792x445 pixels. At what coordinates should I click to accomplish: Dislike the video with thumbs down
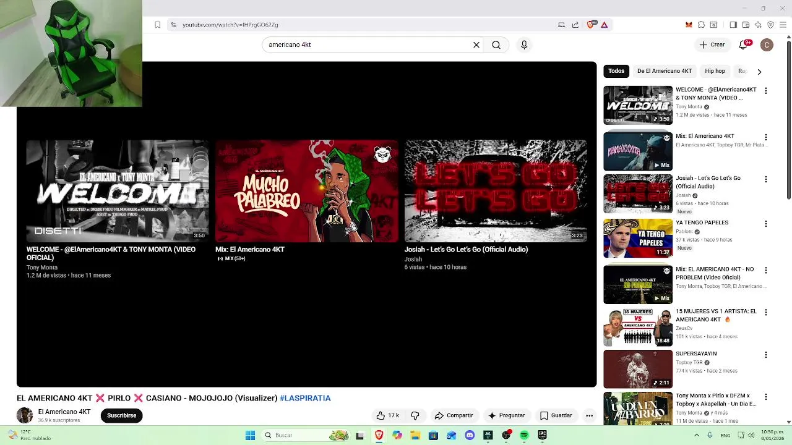tap(415, 415)
